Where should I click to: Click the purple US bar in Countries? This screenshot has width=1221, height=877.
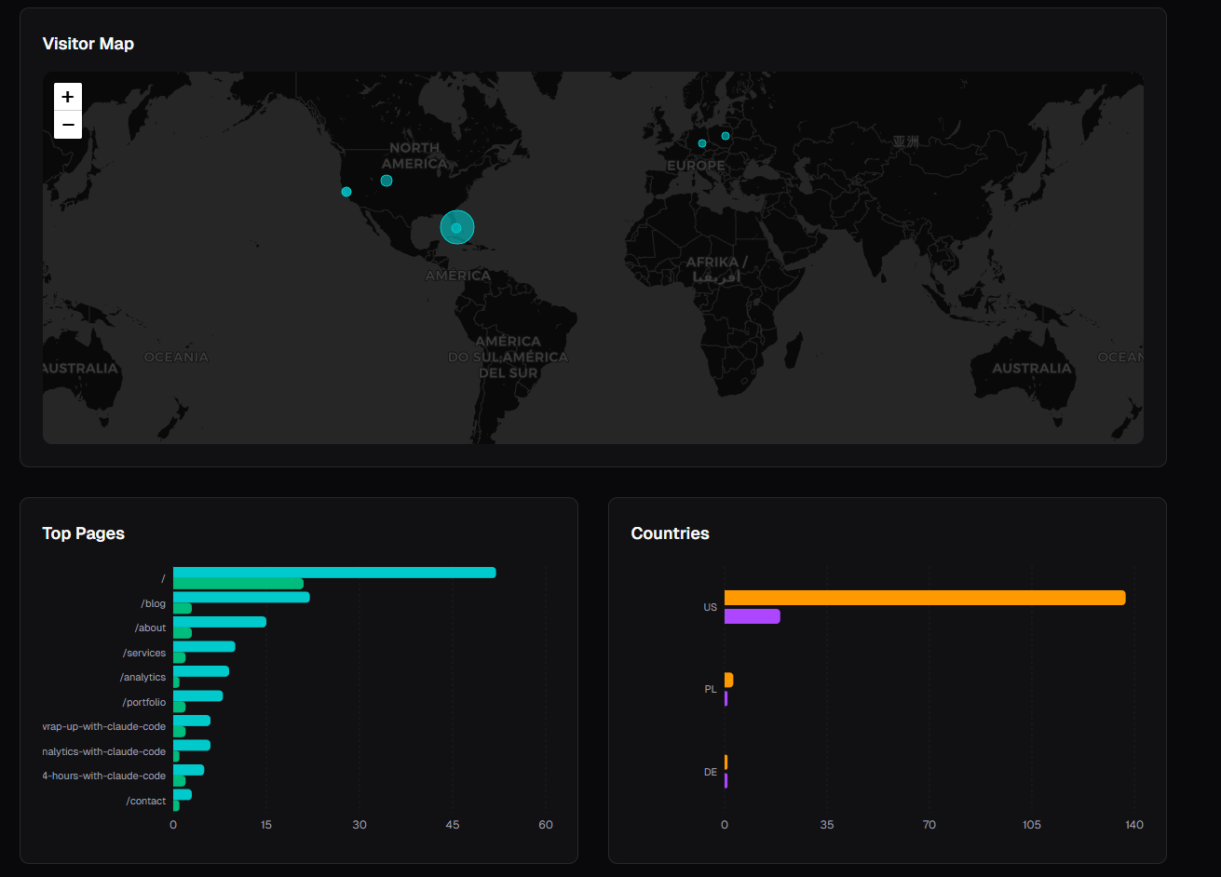click(x=752, y=615)
